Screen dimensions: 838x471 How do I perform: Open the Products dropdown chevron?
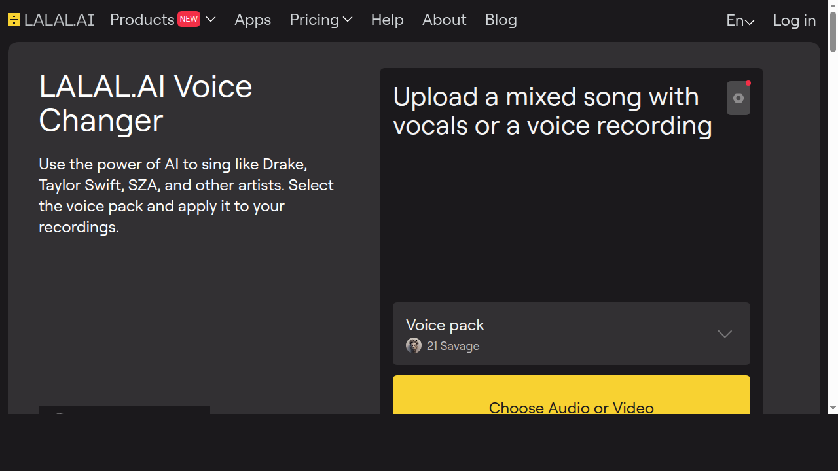pyautogui.click(x=211, y=20)
